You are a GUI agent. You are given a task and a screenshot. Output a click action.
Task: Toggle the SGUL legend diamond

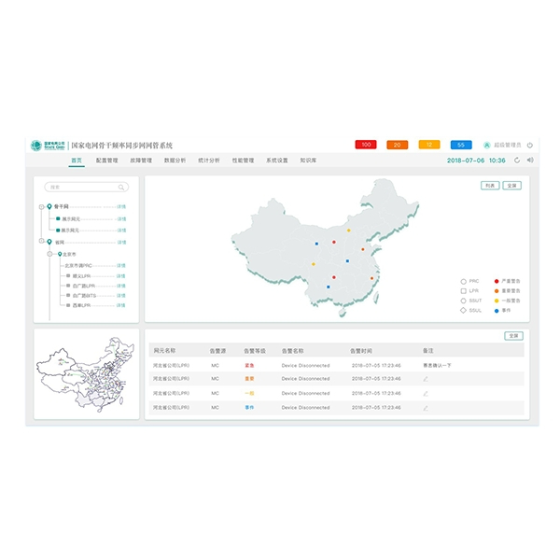pyautogui.click(x=464, y=310)
